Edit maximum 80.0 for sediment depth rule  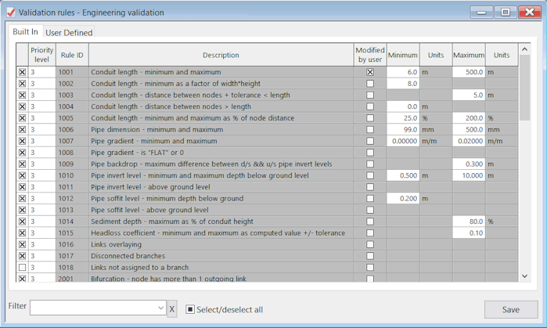469,222
